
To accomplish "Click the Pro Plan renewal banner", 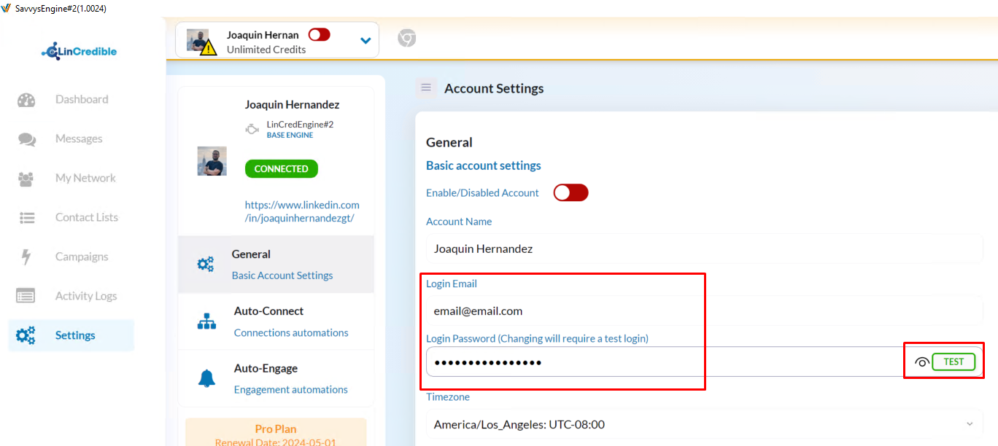I will point(276,431).
